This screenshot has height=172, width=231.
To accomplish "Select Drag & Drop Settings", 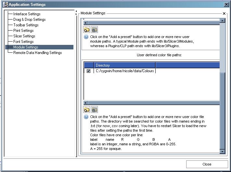I will coord(29,20).
